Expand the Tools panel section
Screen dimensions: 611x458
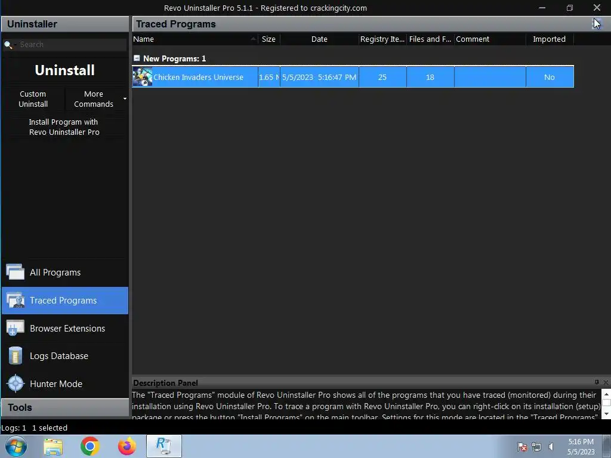(x=64, y=407)
